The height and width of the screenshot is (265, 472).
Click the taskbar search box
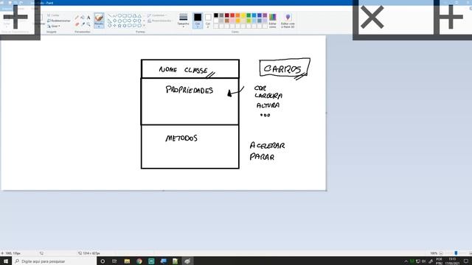[x=55, y=261]
